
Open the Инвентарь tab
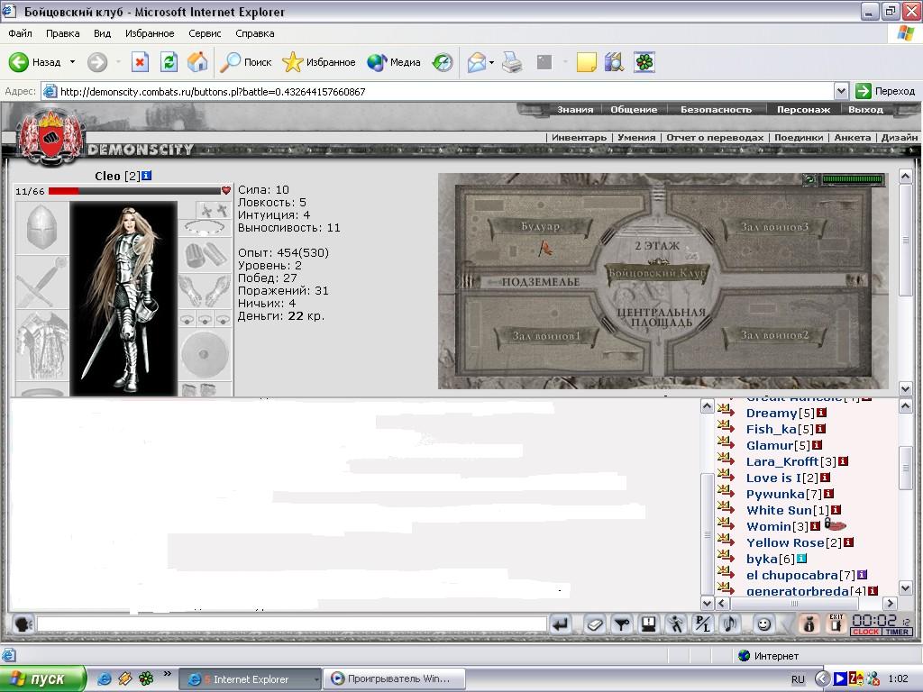pyautogui.click(x=579, y=137)
